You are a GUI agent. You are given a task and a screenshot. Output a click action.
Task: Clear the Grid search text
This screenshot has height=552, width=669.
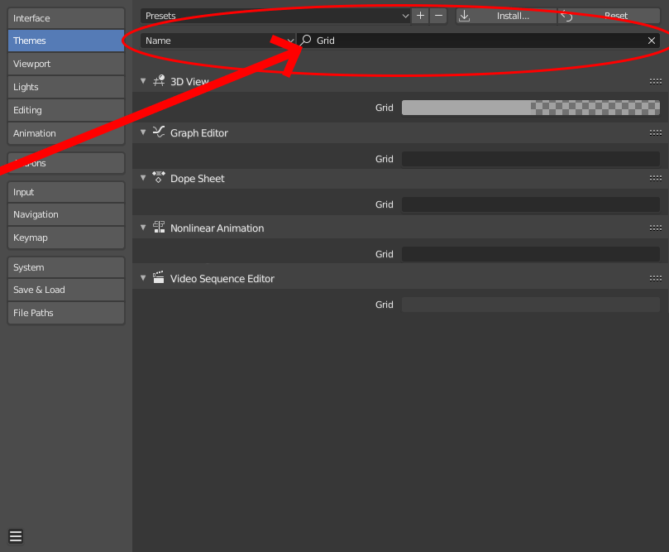(x=652, y=41)
